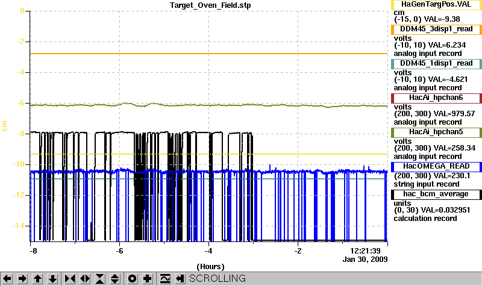Select the DDM45_3disp1_read curve legend
The image size is (482, 286).
436,29
